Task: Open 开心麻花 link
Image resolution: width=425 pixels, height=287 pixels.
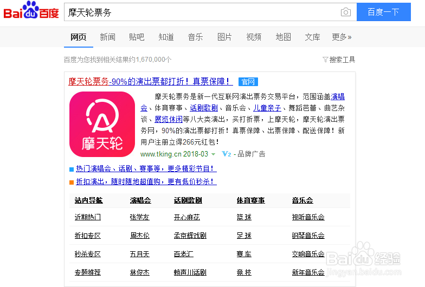Action: 186,217
